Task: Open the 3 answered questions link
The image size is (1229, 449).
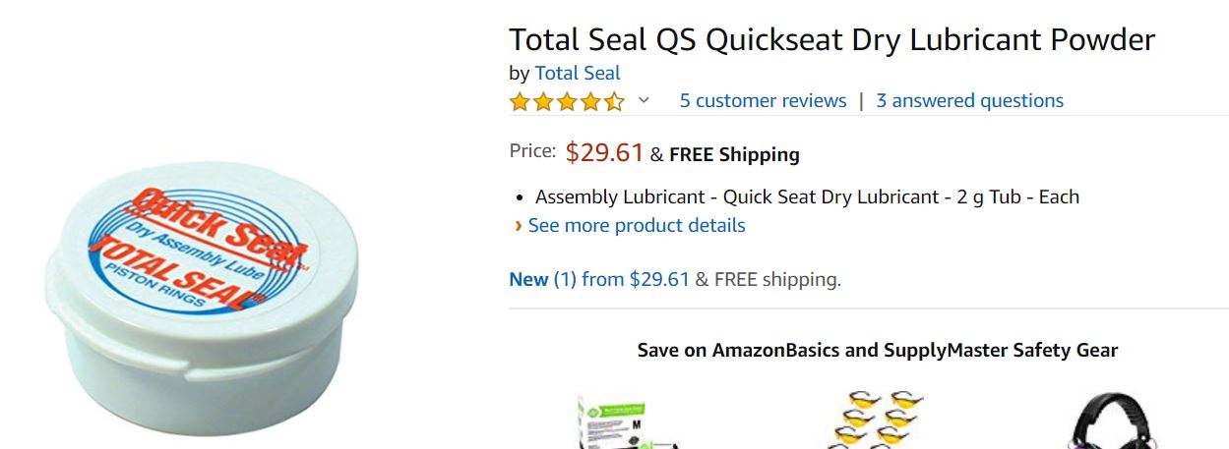Action: click(x=969, y=100)
